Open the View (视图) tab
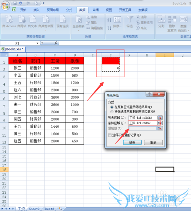 coord(109,10)
